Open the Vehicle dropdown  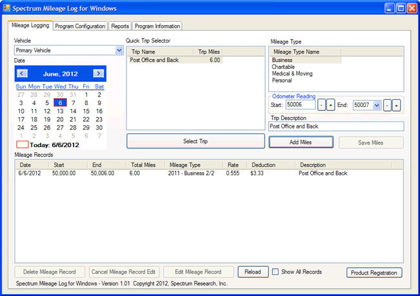click(x=118, y=50)
